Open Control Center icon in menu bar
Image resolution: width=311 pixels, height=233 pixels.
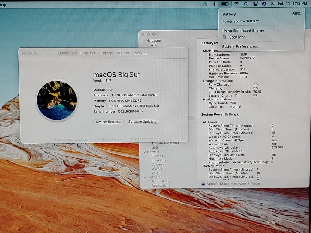[x=255, y=4]
